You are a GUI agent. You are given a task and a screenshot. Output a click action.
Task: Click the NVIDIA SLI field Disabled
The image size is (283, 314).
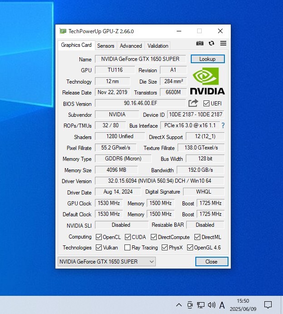point(122,225)
